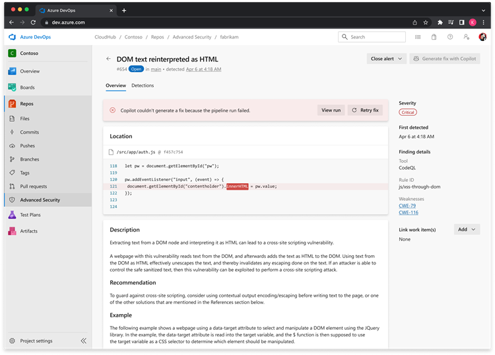Switch to the Overview tab

[115, 86]
